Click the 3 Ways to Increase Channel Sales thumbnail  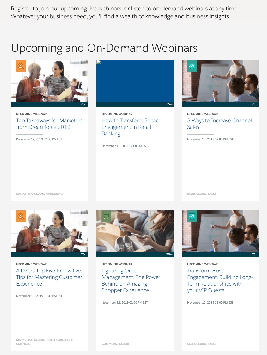pyautogui.click(x=221, y=81)
